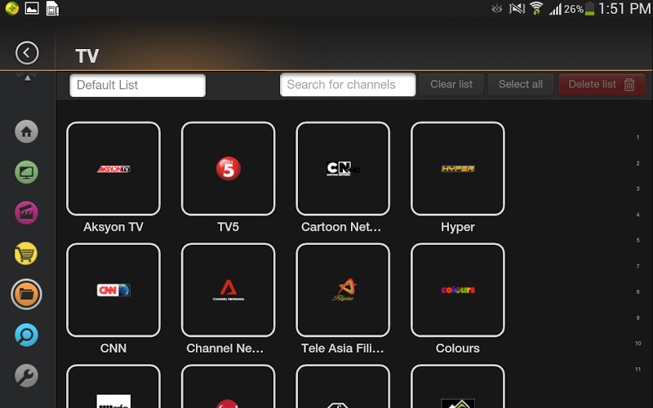Image resolution: width=653 pixels, height=408 pixels.
Task: Select the Colours channel tile
Action: (458, 290)
